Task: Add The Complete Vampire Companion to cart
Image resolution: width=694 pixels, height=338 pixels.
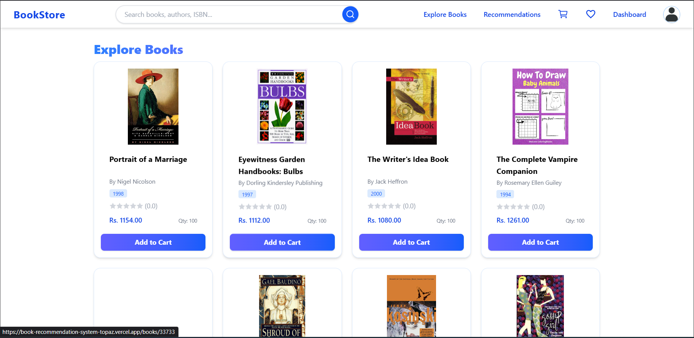Action: click(x=540, y=242)
